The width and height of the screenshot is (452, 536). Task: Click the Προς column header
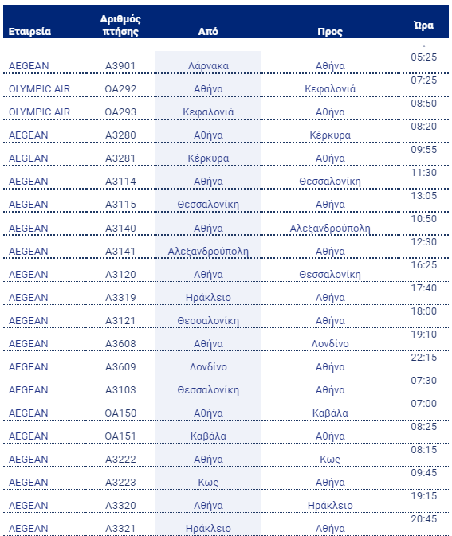(330, 31)
